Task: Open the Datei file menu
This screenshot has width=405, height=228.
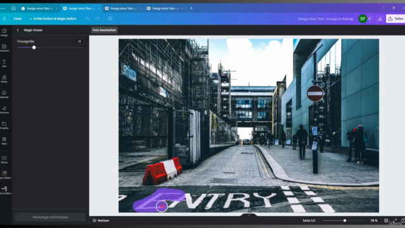Action: [18, 18]
